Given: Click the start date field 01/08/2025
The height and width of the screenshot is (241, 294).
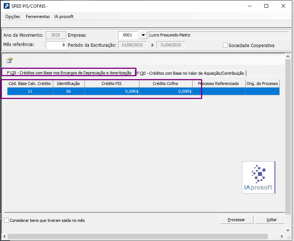Looking at the screenshot, I should click(x=132, y=45).
